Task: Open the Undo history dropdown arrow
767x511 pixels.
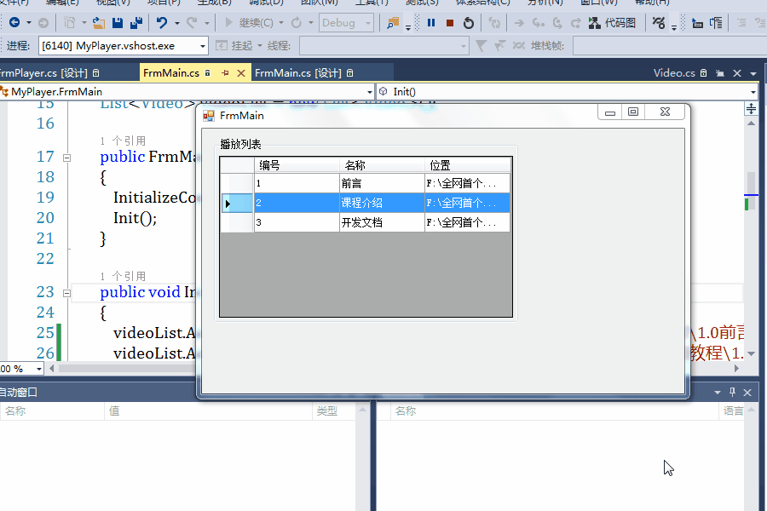Action: [x=177, y=22]
